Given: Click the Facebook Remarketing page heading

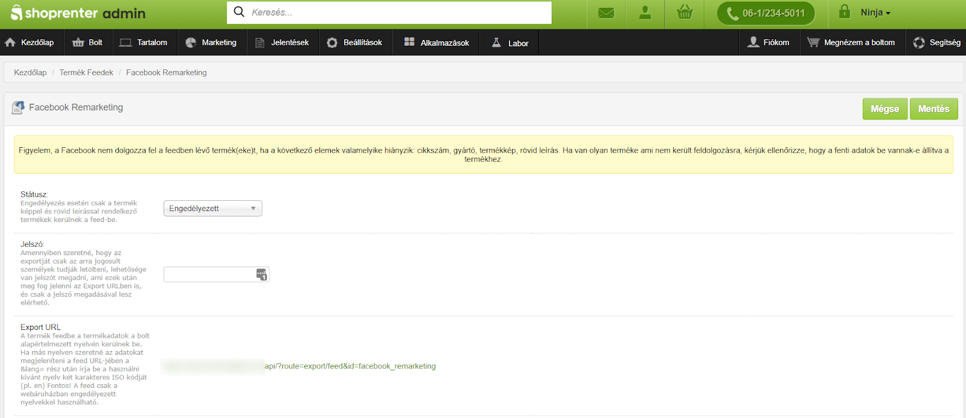Looking at the screenshot, I should click(76, 107).
